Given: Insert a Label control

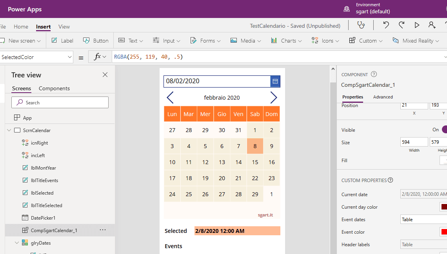Looking at the screenshot, I should point(62,41).
